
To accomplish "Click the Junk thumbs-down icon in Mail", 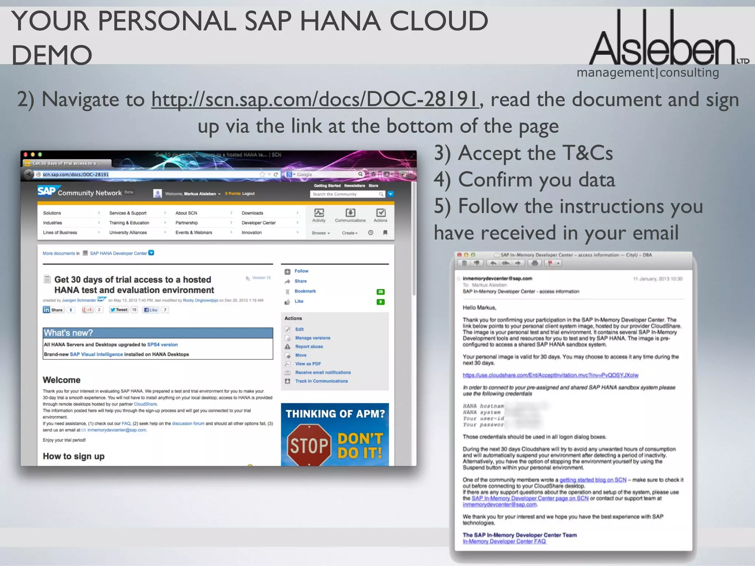I will tap(477, 263).
